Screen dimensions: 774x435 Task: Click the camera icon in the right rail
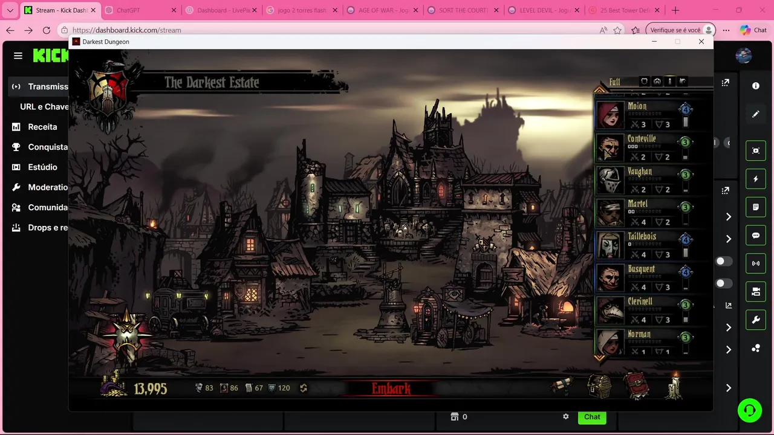pyautogui.click(x=755, y=292)
